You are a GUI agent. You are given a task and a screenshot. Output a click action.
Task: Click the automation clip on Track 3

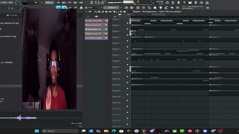coord(134,33)
